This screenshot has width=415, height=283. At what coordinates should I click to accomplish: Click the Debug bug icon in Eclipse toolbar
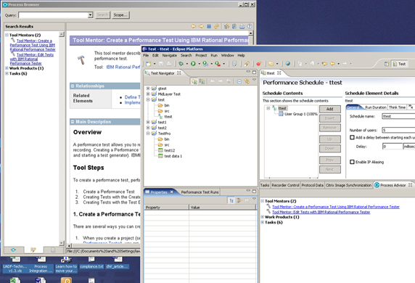click(181, 64)
